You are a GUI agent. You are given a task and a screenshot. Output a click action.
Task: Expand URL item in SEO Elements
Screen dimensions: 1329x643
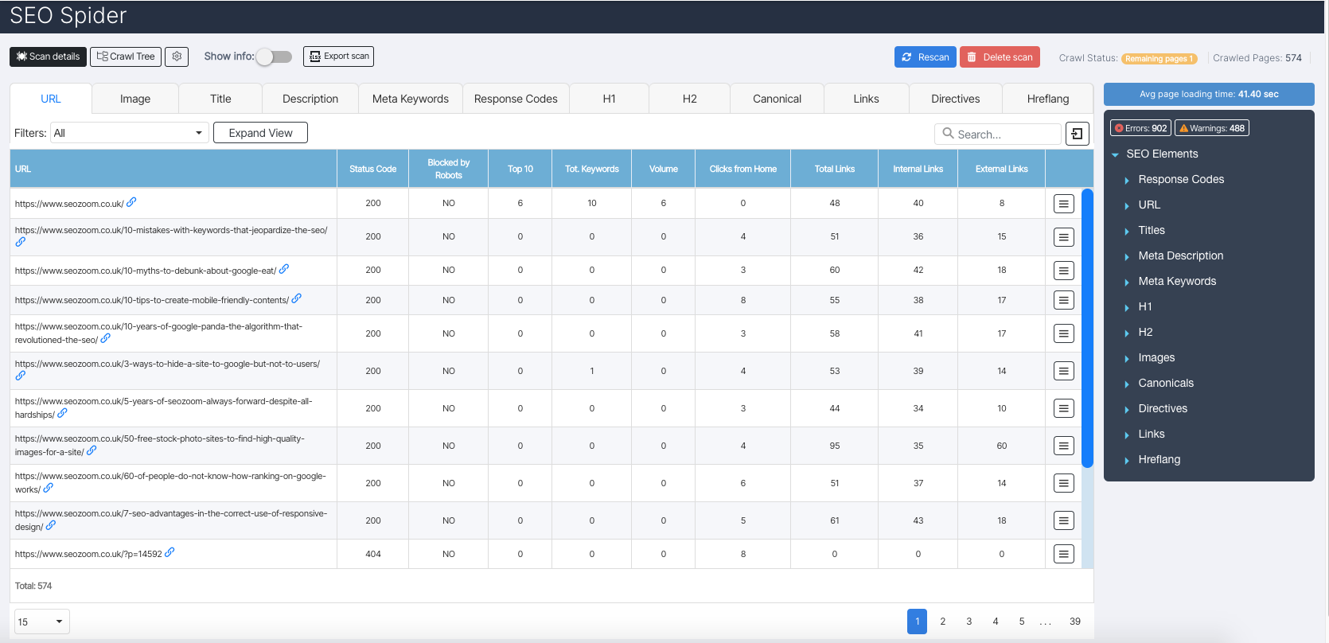(1127, 206)
